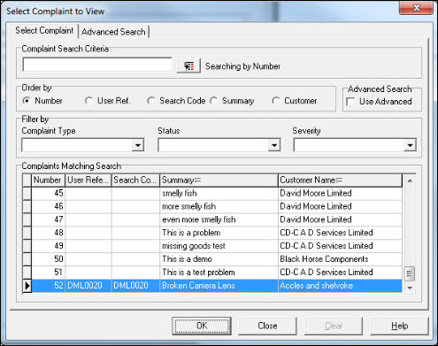Click the scroll up arrow of complaints list

[x=410, y=181]
